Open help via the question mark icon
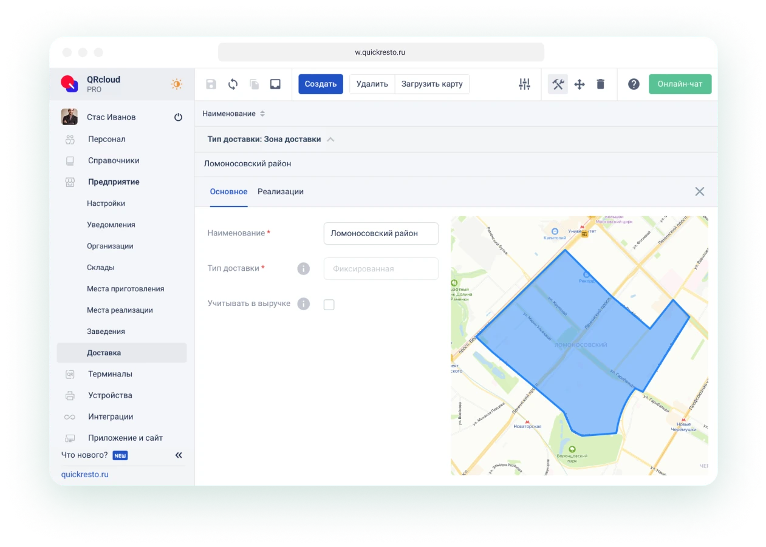The image size is (766, 547). click(634, 84)
